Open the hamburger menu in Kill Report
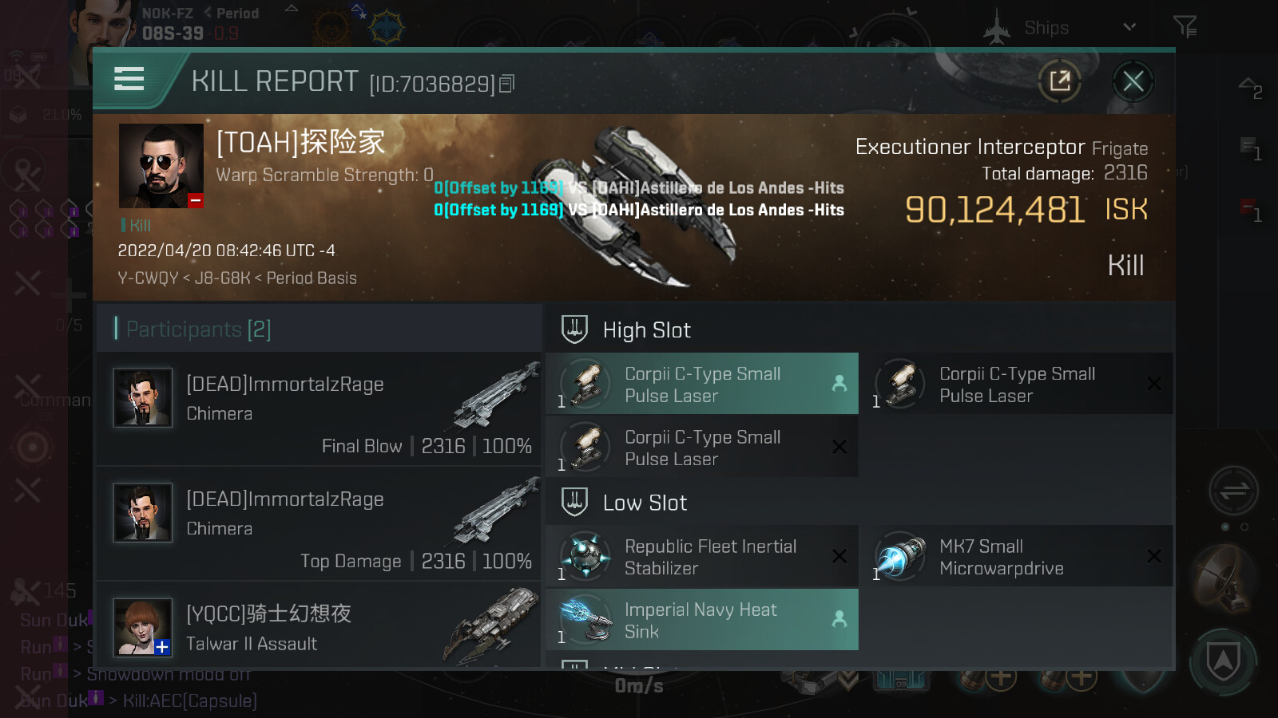Image resolution: width=1278 pixels, height=718 pixels. tap(129, 79)
